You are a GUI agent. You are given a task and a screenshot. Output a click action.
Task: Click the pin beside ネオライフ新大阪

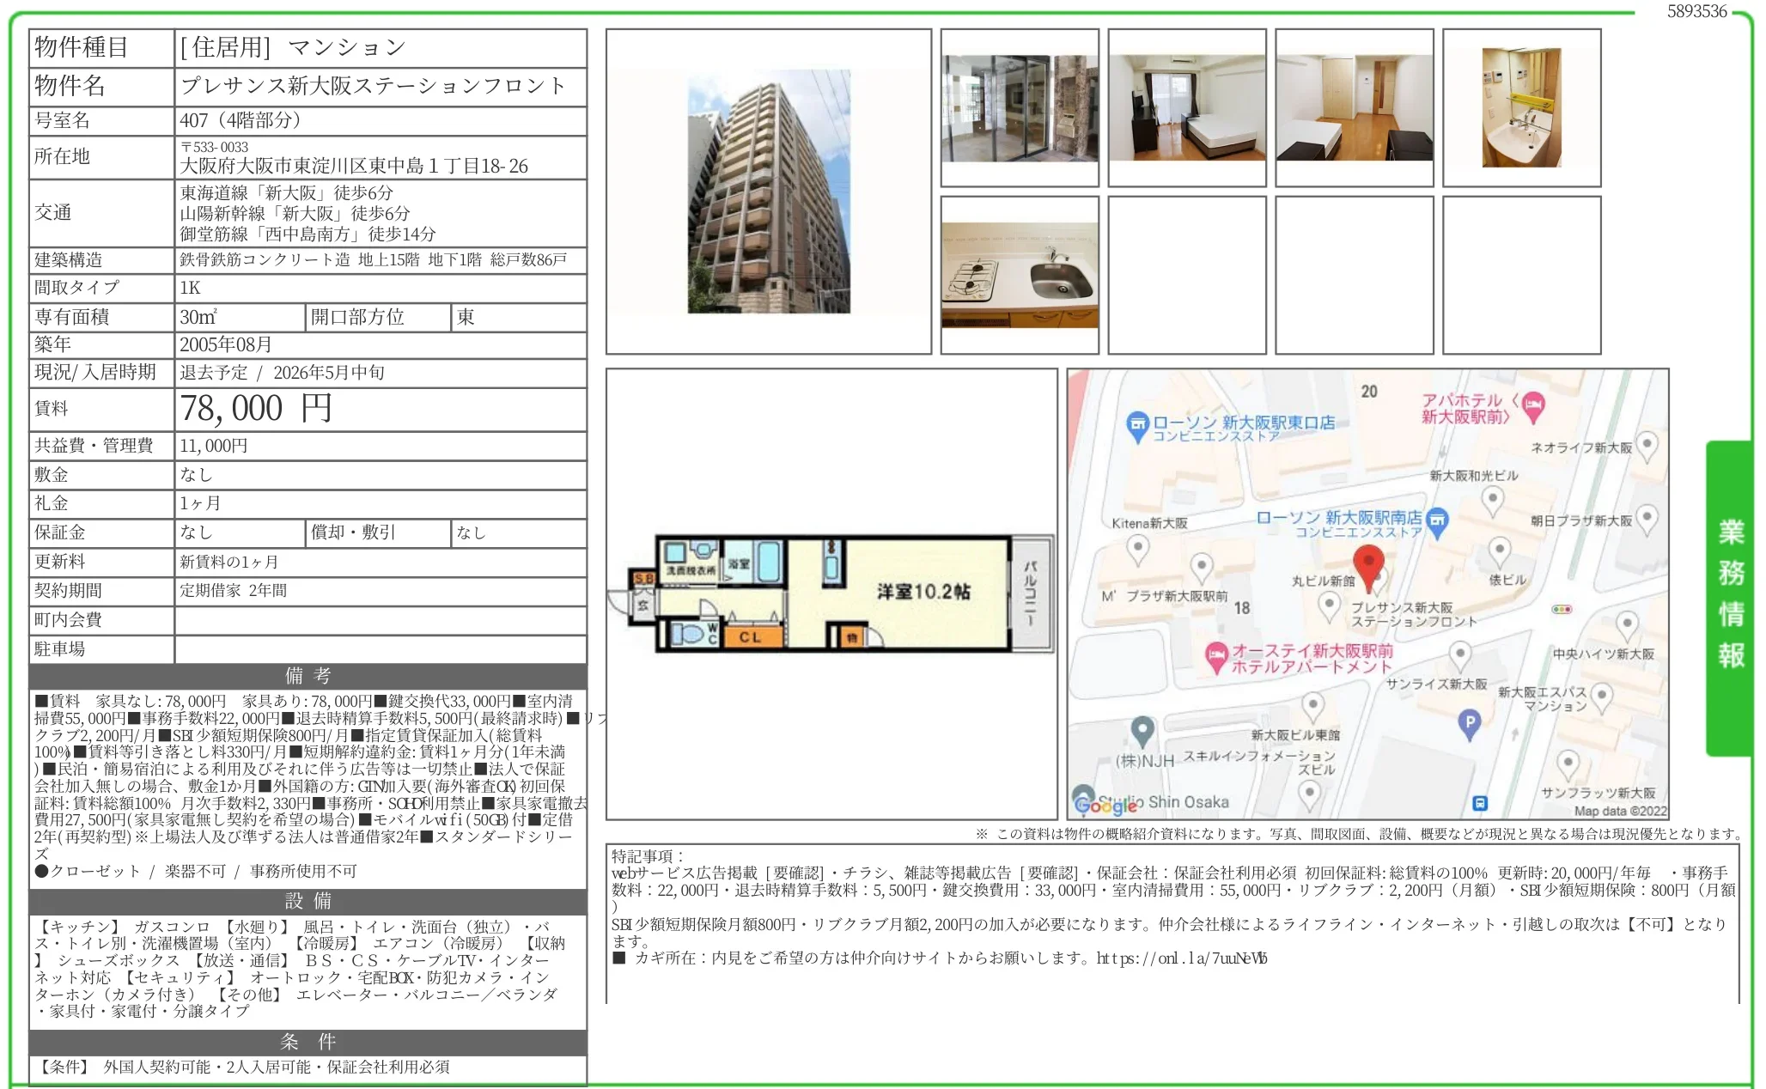(1647, 446)
